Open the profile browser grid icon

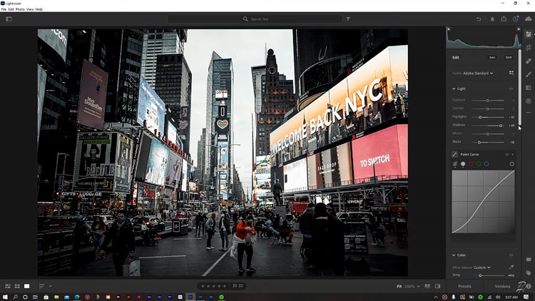(x=511, y=73)
